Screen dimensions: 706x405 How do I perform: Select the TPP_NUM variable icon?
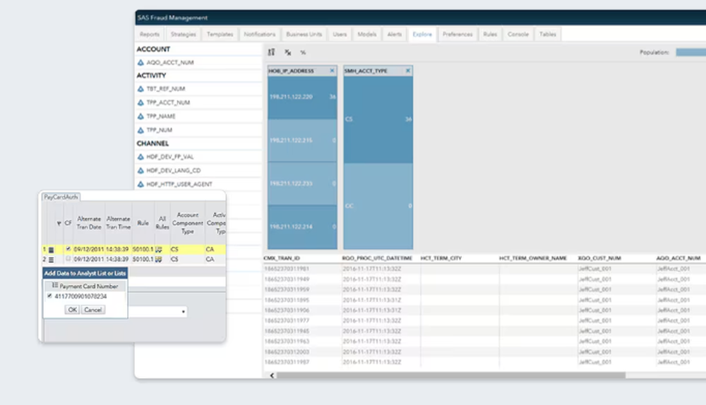pos(140,130)
